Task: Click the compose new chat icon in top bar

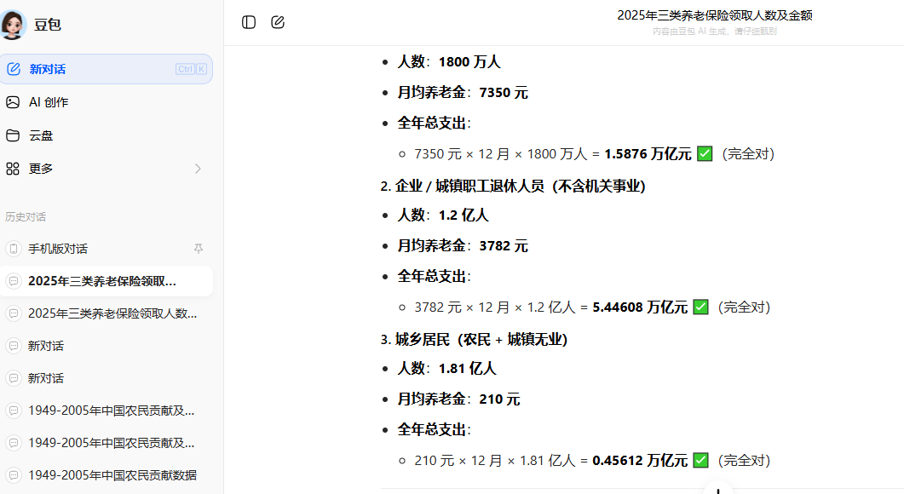Action: pos(278,22)
